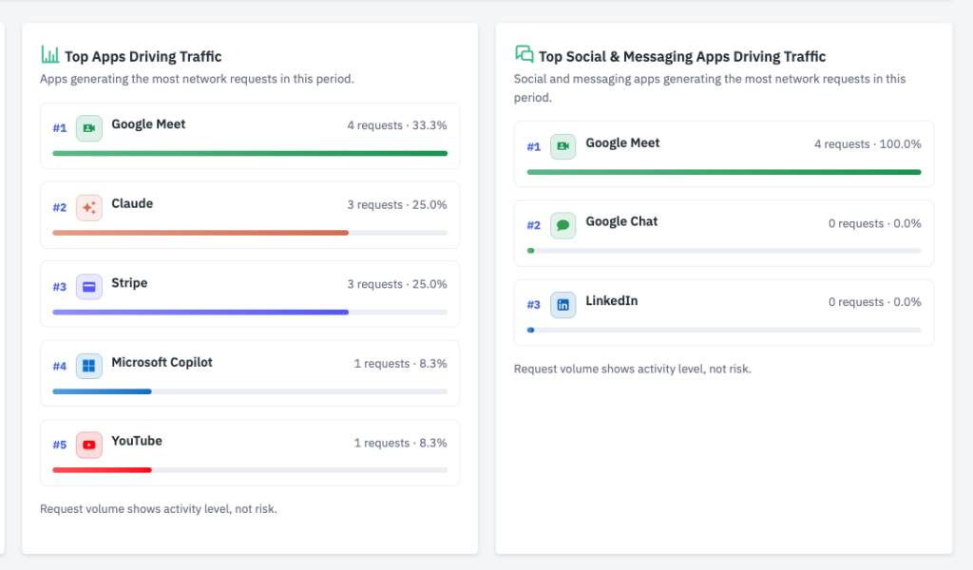Click the #2 rank label beside Claude
This screenshot has height=570, width=973.
60,208
